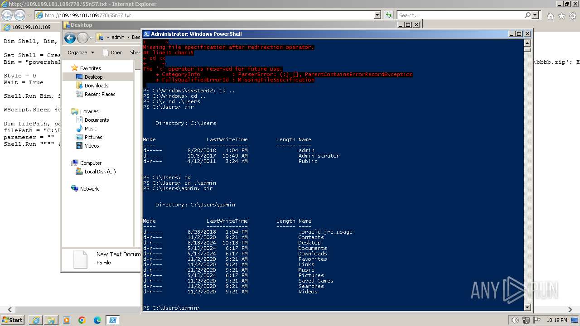This screenshot has height=326, width=580.
Task: Open Music library in sidebar
Action: [91, 129]
